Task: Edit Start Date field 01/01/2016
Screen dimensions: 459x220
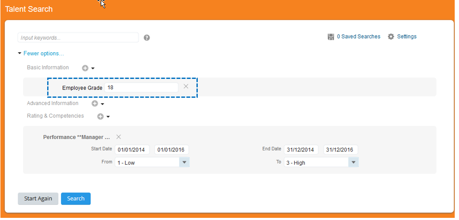Action: [172, 150]
